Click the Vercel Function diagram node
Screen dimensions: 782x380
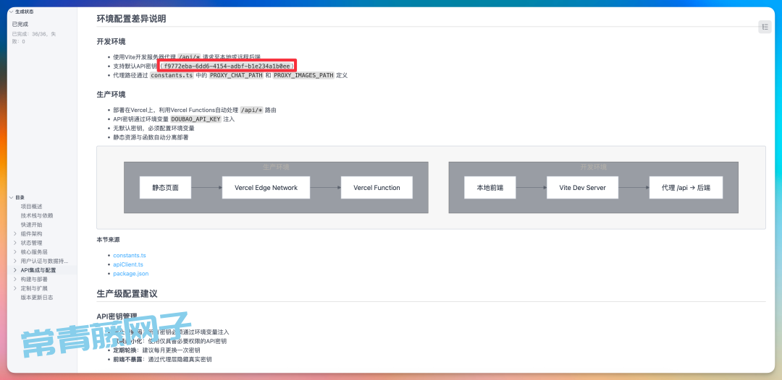click(x=377, y=188)
